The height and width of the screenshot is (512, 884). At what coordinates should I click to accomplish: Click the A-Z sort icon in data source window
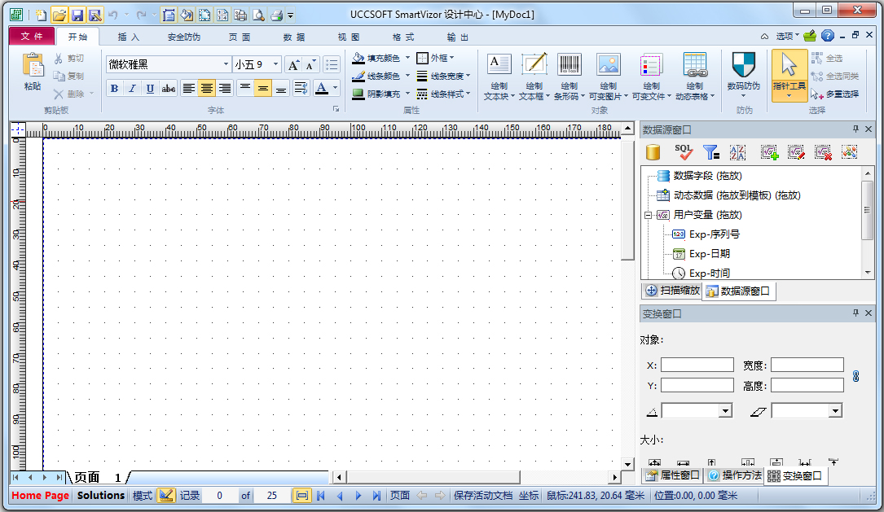click(x=737, y=152)
